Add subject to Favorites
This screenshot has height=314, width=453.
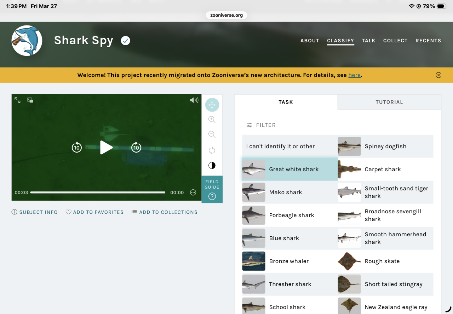click(x=94, y=212)
